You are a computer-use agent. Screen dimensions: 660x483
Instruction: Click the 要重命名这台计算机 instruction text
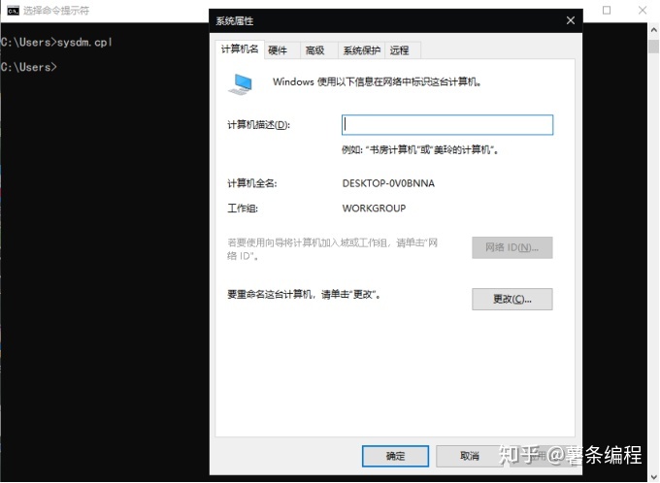point(304,295)
